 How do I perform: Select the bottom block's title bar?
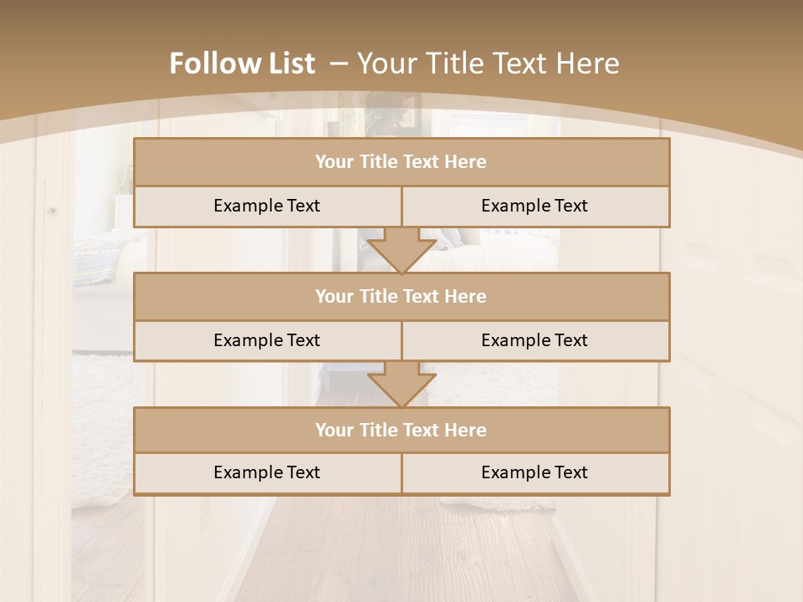click(x=401, y=430)
